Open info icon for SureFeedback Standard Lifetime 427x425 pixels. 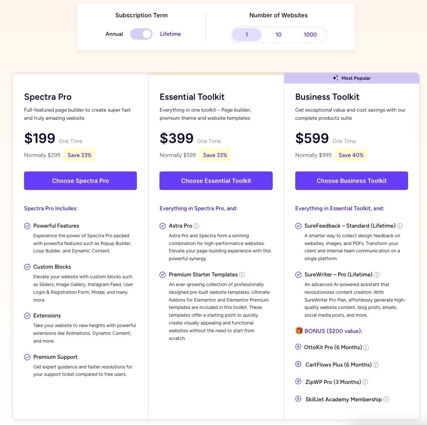[400, 226]
